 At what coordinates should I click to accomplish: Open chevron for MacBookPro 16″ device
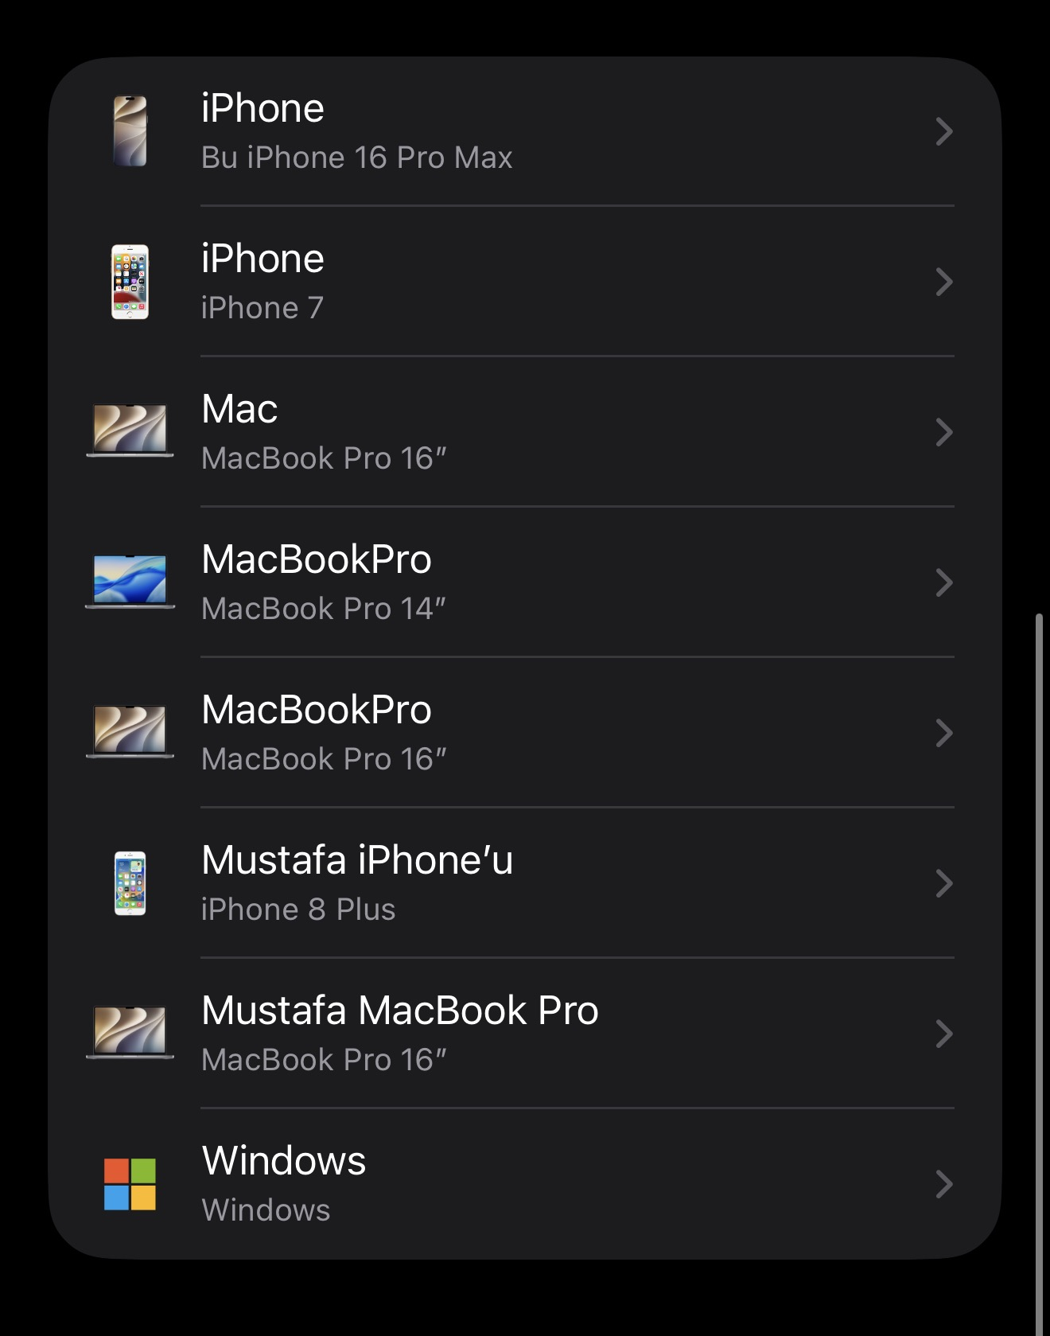(x=944, y=733)
